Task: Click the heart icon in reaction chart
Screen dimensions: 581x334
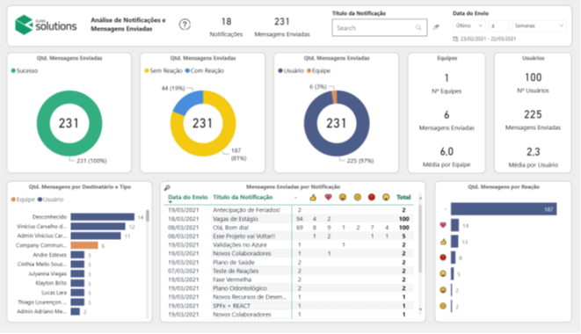Action: click(443, 225)
